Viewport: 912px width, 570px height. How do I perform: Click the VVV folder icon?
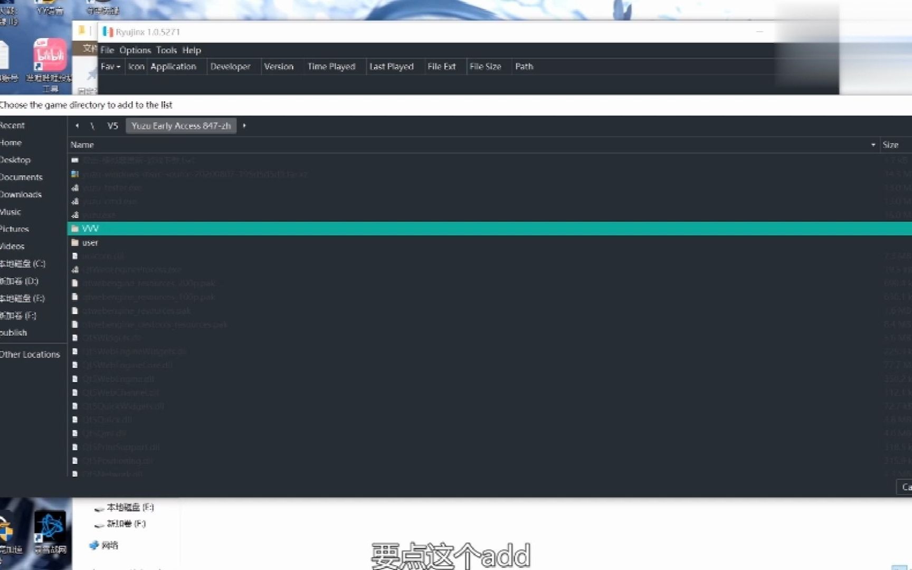pyautogui.click(x=75, y=229)
